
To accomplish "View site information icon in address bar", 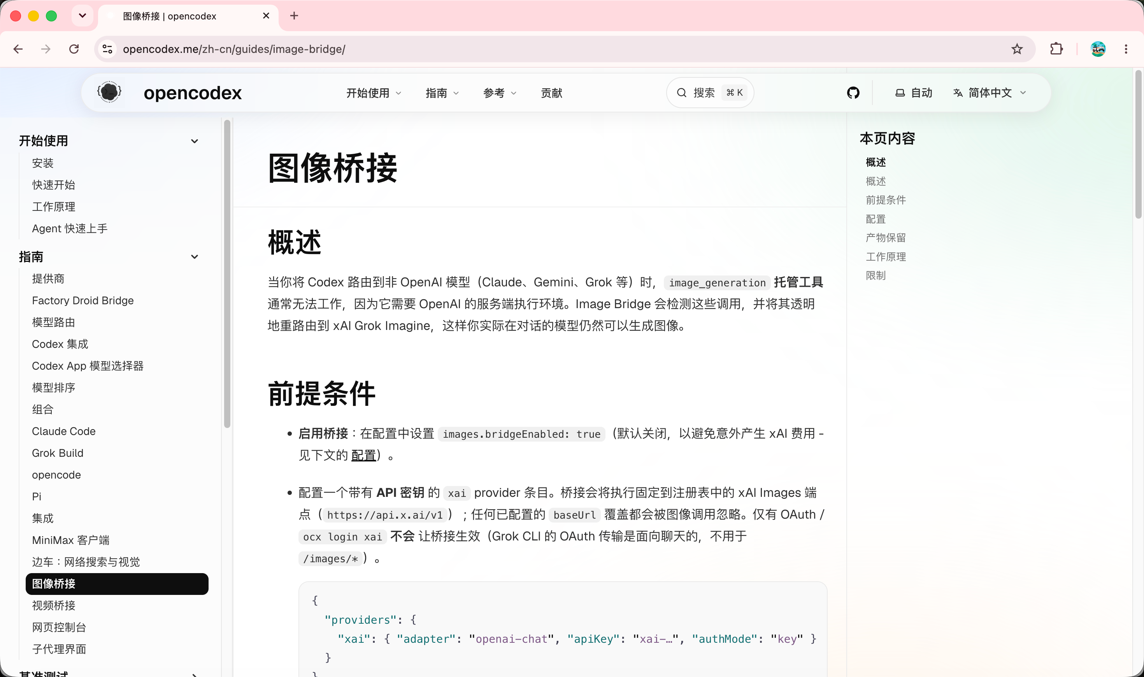I will tap(108, 49).
